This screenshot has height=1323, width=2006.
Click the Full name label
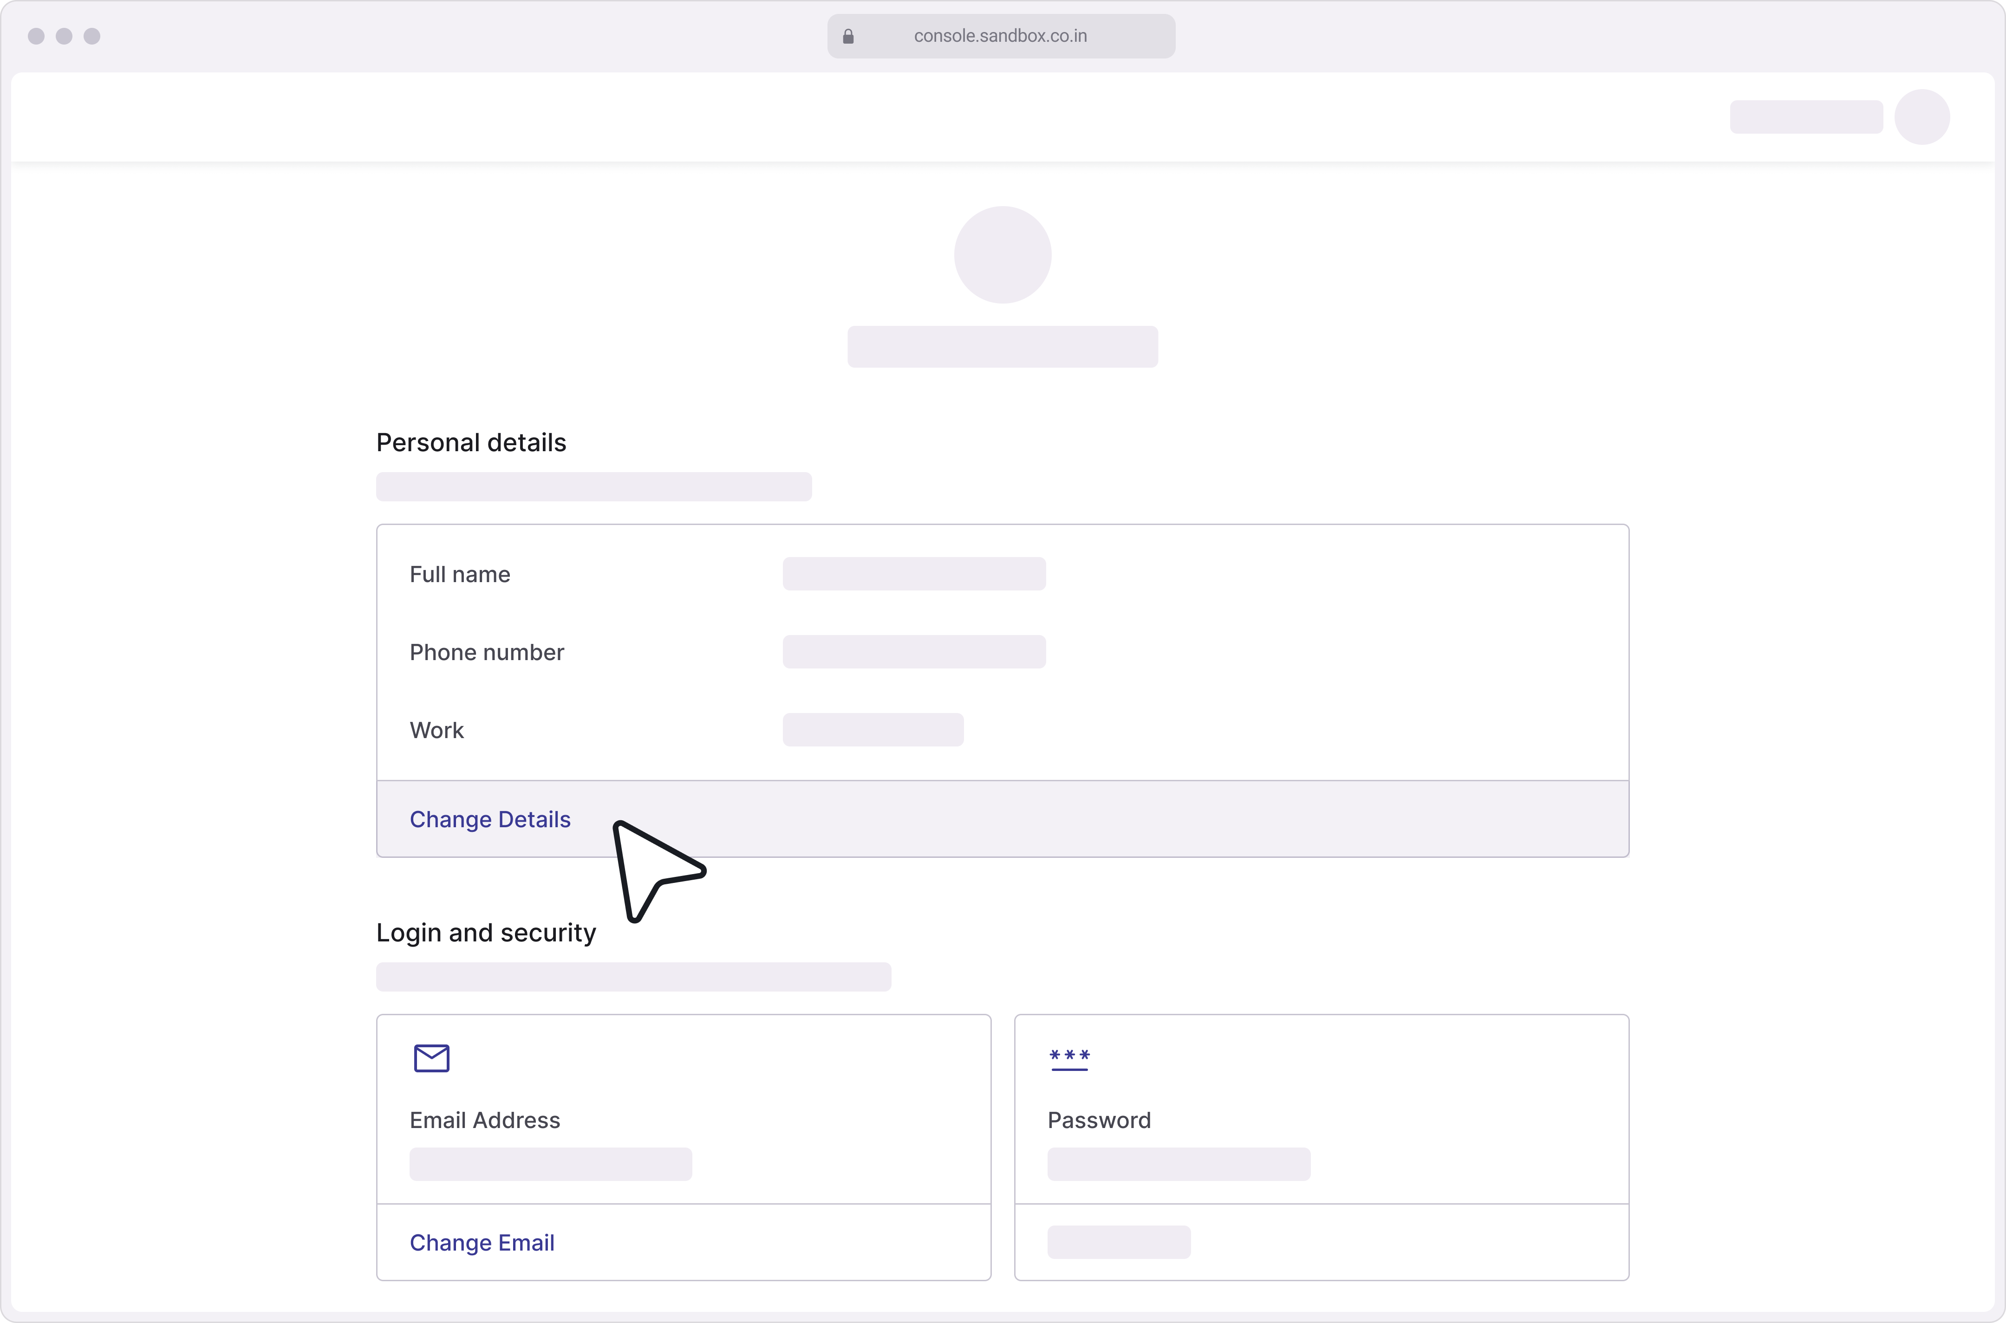(460, 575)
